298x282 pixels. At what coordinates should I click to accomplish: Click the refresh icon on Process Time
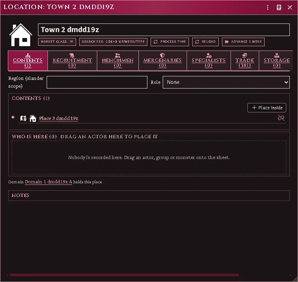click(155, 42)
